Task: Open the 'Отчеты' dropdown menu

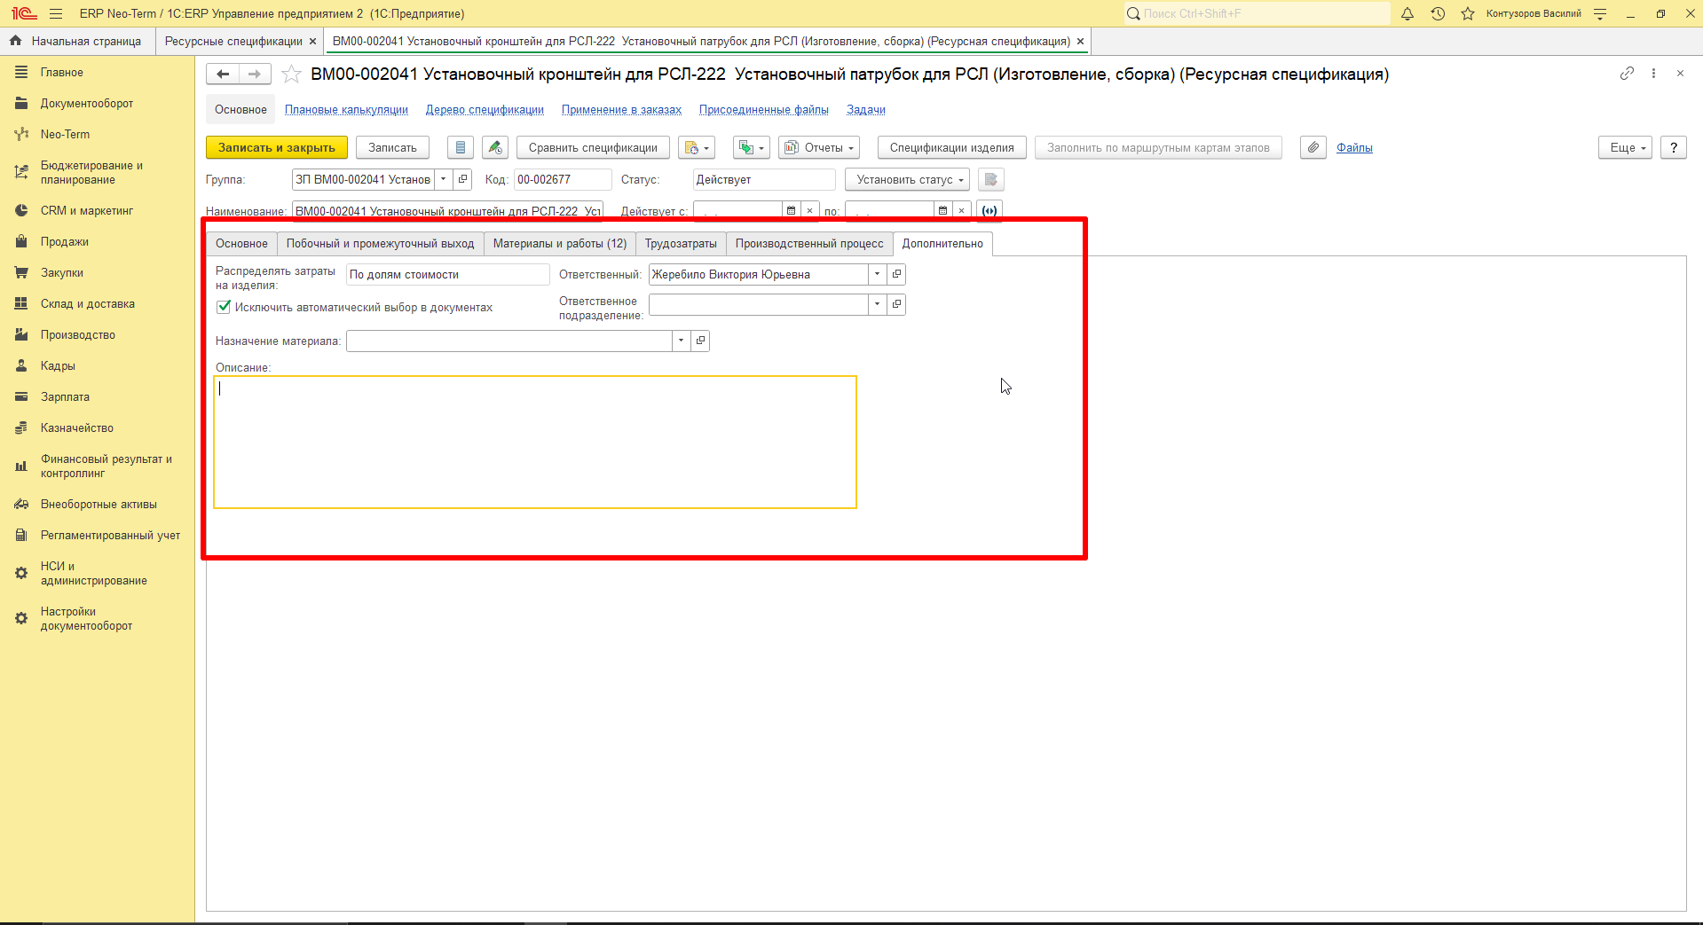Action: [x=819, y=147]
